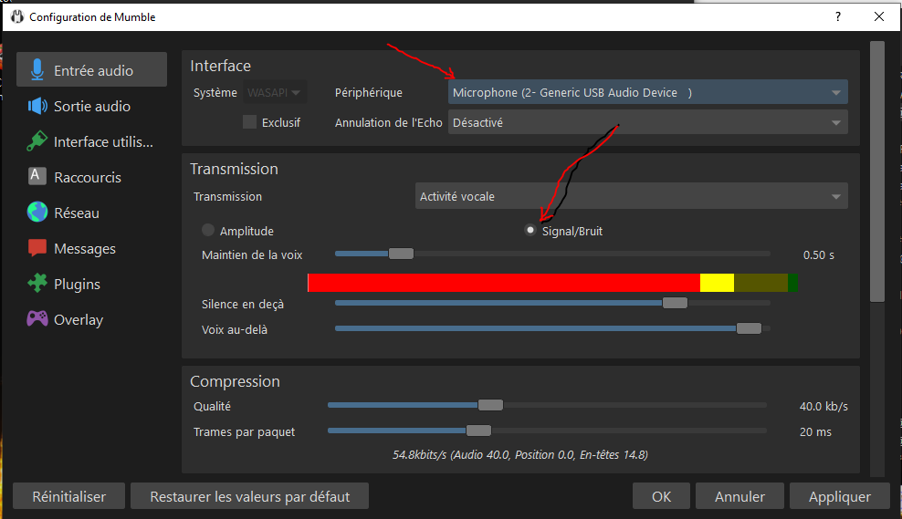Open the Plugins settings page
The width and height of the screenshot is (902, 519).
point(91,284)
